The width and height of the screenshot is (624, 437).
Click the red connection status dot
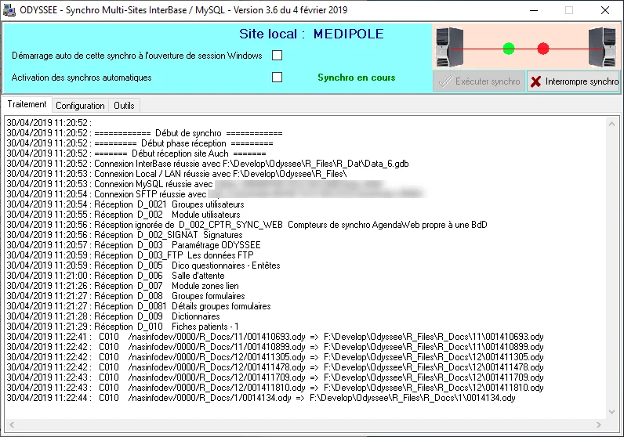543,49
